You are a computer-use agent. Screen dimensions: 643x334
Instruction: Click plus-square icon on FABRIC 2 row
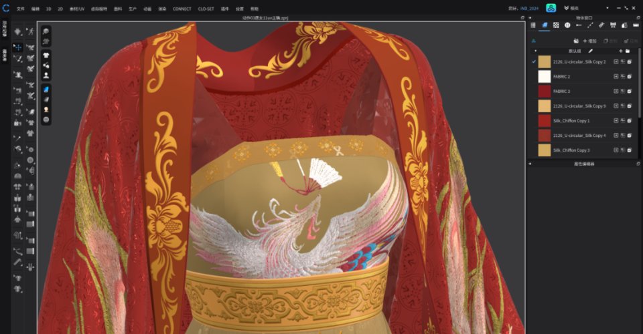click(x=616, y=76)
